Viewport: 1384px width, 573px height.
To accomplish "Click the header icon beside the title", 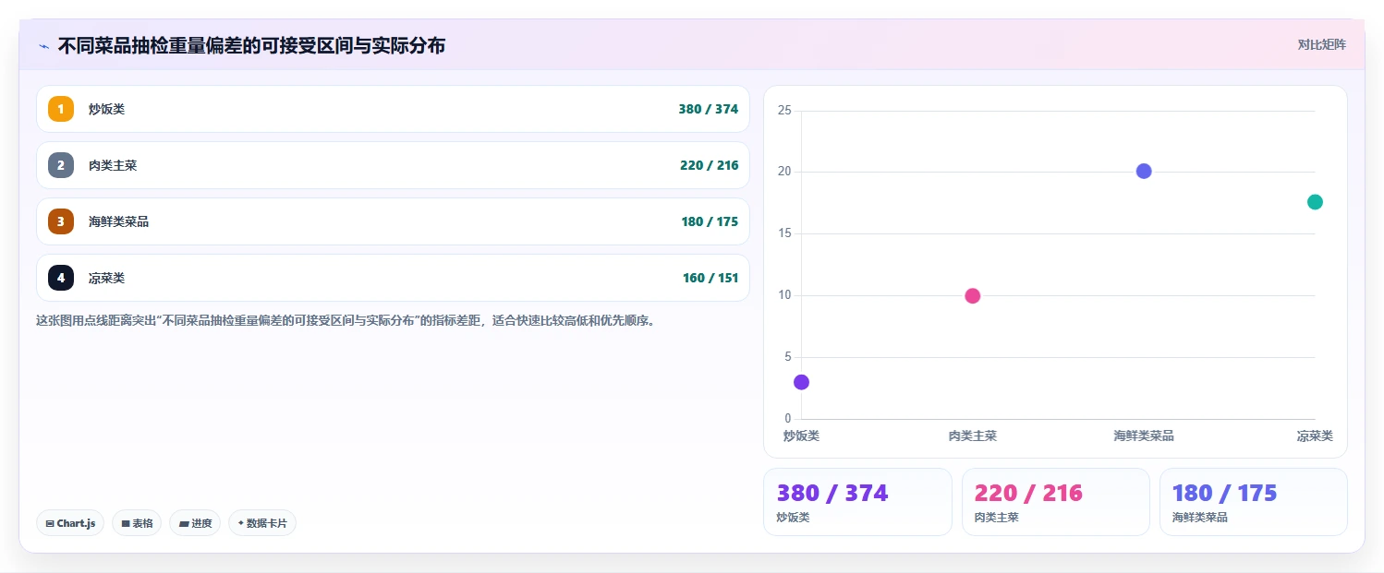I will pos(43,45).
